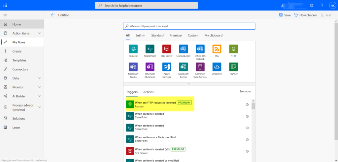Select the Outlook.com connector icon
The height and width of the screenshot is (162, 338).
(183, 49)
